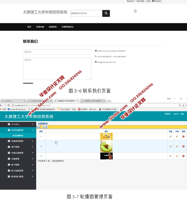Close the first localhost browser tab
The image size is (187, 202).
[24, 101]
